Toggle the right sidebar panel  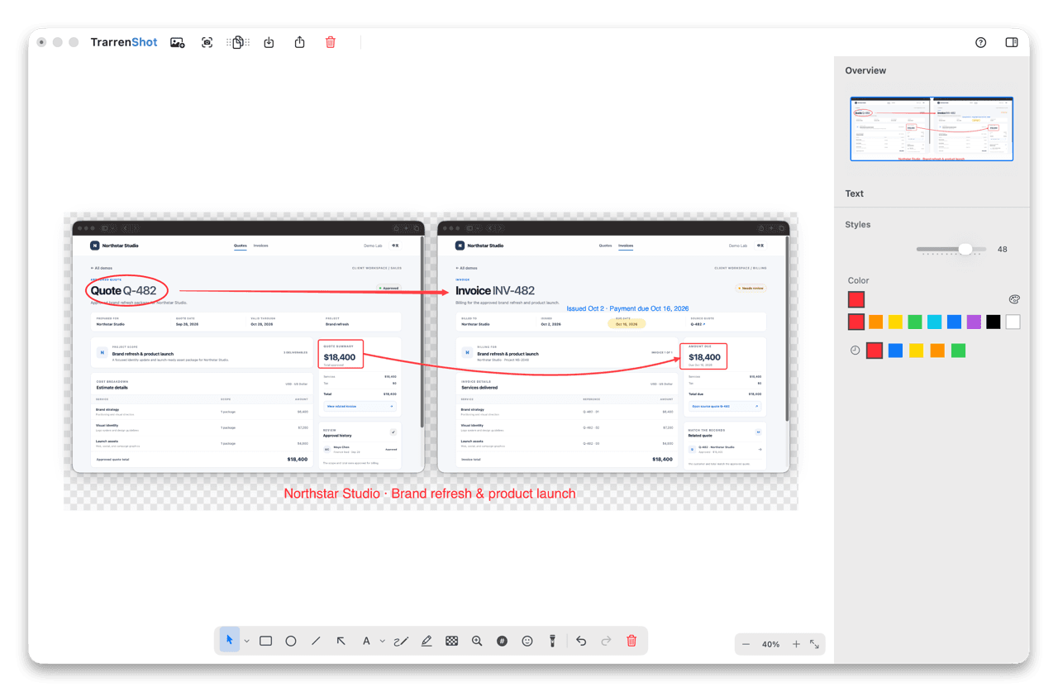1012,42
